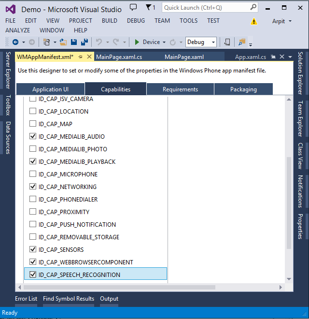Show Find Symbol Results panel
This screenshot has height=319, width=309.
click(x=69, y=299)
